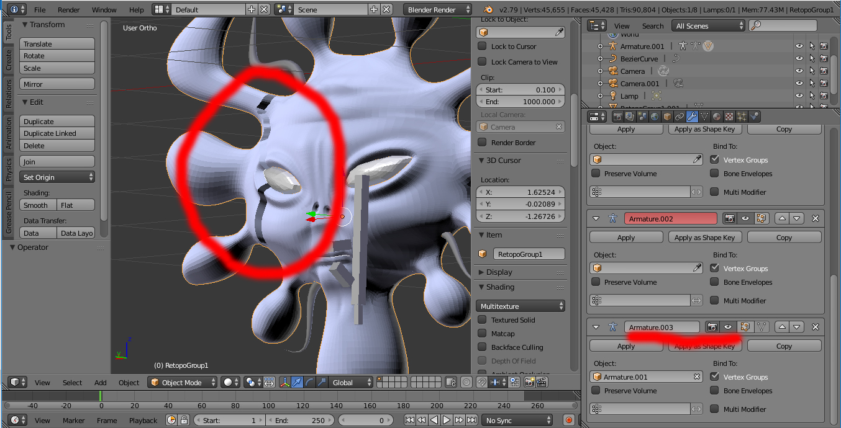Open the Multitexture shading dropdown
This screenshot has height=428, width=841.
[521, 306]
